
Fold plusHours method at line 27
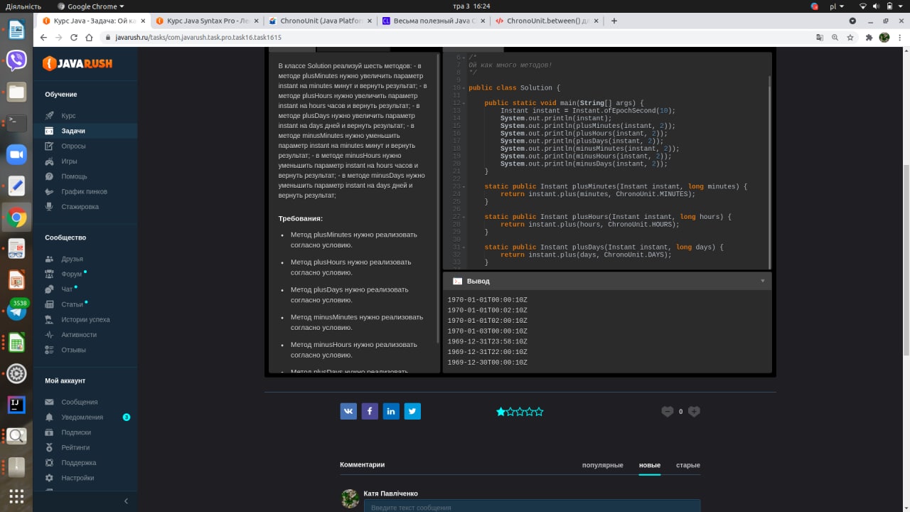pyautogui.click(x=464, y=217)
